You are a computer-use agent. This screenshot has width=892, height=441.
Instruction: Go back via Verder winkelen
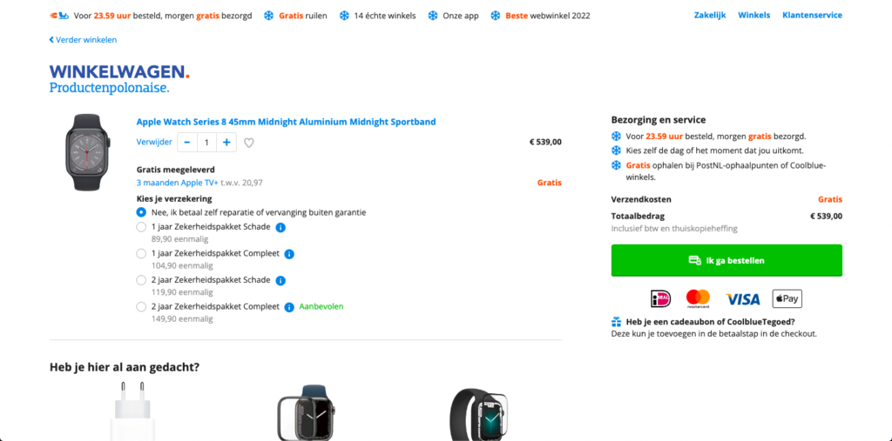point(84,39)
